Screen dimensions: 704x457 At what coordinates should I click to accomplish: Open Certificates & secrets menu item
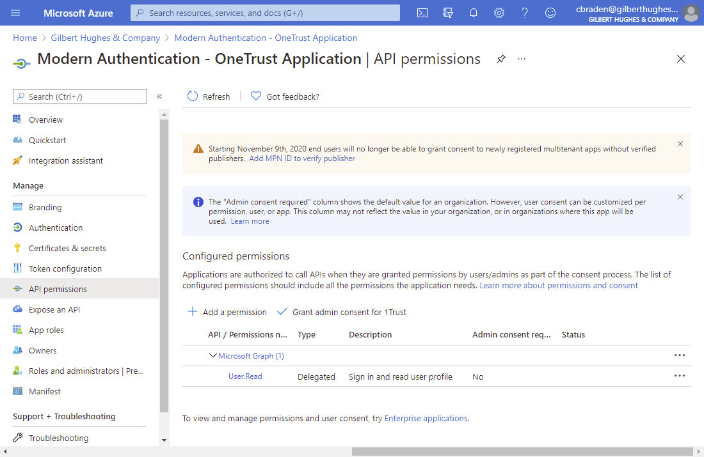pyautogui.click(x=67, y=248)
